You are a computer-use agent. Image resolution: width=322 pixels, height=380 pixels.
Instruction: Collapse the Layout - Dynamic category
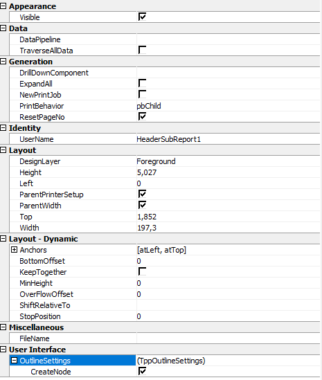pyautogui.click(x=3, y=239)
